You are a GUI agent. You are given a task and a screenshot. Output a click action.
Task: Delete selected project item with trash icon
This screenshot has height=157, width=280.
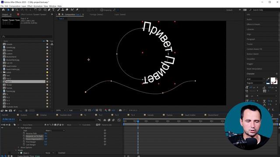tap(26, 111)
